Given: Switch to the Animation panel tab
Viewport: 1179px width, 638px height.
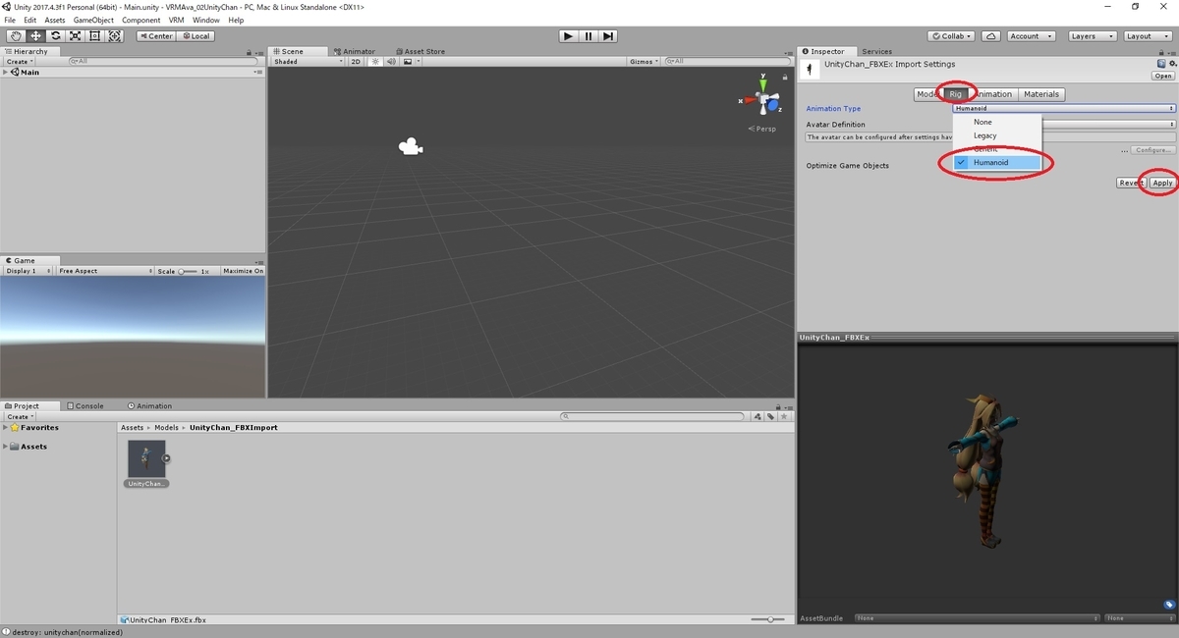Looking at the screenshot, I should (x=149, y=405).
